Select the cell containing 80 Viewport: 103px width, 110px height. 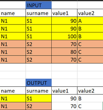tap(64, 52)
